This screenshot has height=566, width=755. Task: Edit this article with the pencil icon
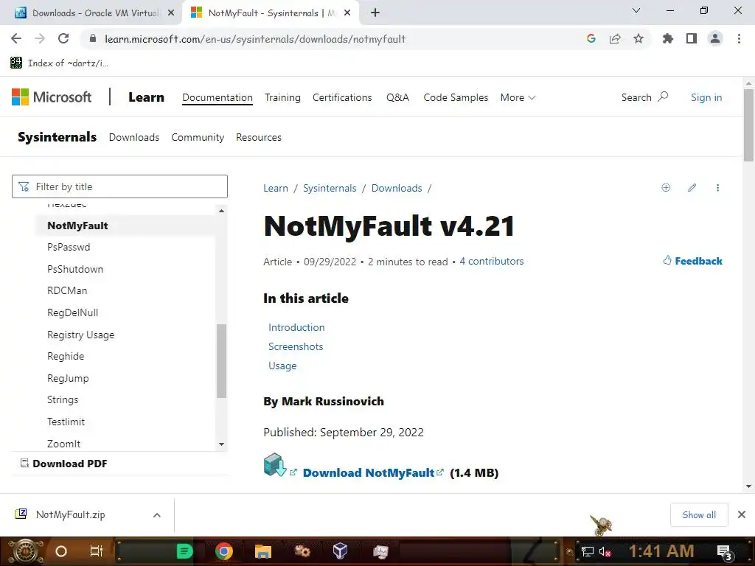click(x=692, y=188)
